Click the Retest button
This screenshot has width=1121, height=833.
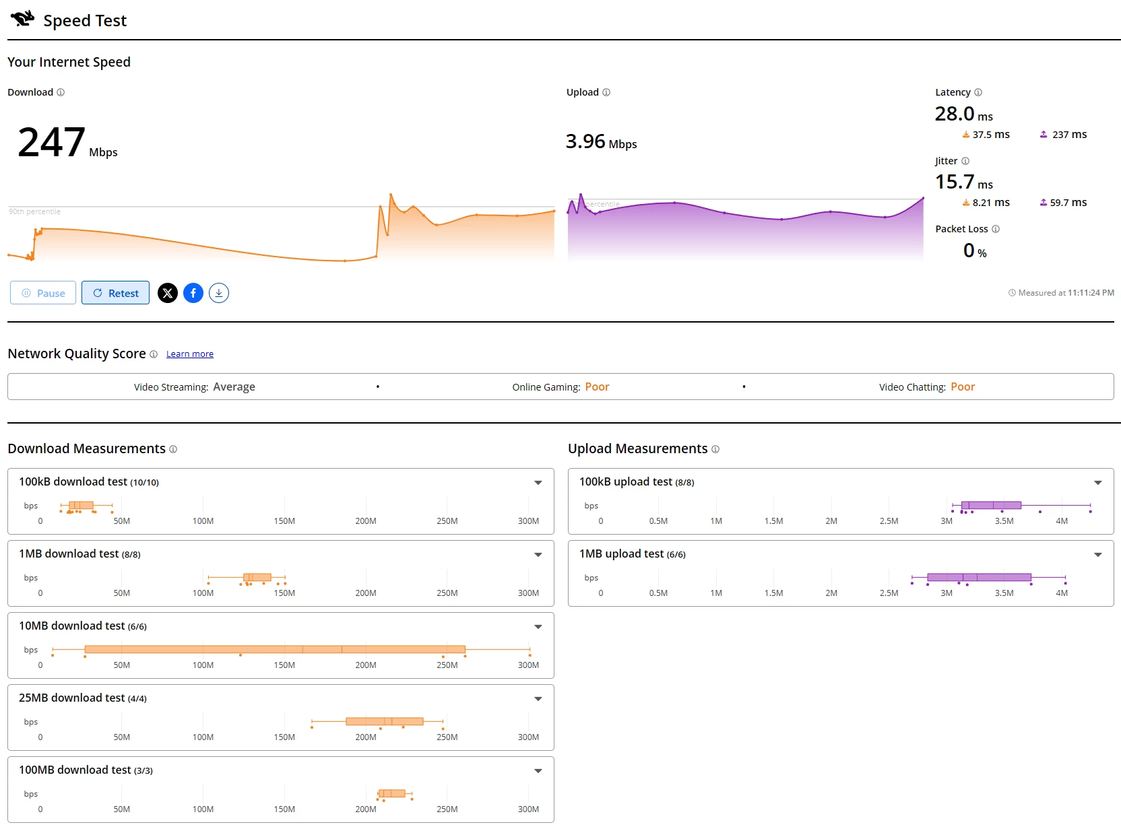pyautogui.click(x=115, y=293)
